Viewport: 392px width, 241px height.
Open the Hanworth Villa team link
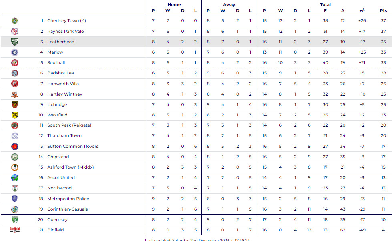63,84
